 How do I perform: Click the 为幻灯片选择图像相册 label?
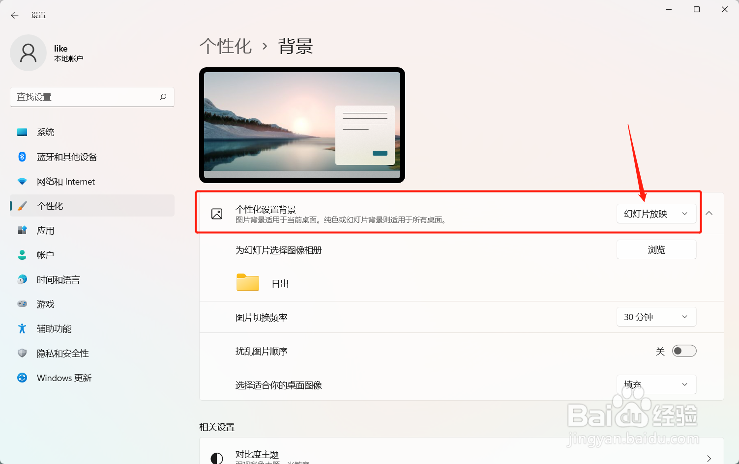point(279,250)
